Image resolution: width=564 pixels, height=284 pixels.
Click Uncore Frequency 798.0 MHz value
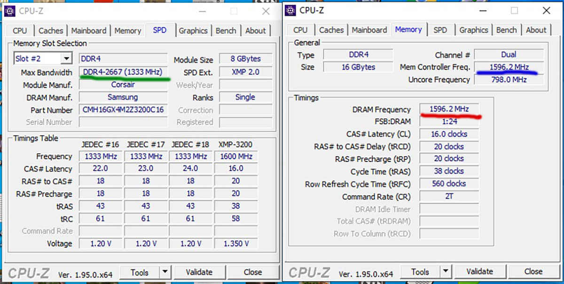pos(509,79)
